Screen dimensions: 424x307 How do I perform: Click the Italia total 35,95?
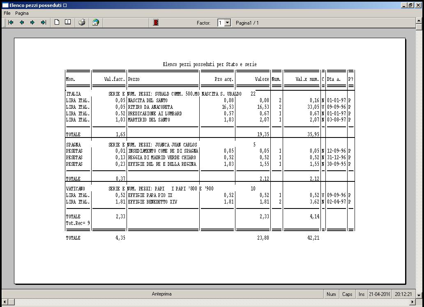(x=313, y=134)
